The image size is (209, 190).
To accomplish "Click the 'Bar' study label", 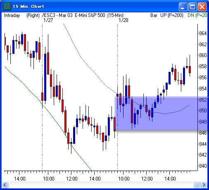I will (x=154, y=15).
